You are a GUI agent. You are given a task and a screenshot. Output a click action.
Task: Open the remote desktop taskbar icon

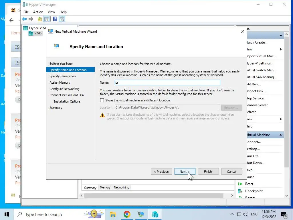point(141,214)
